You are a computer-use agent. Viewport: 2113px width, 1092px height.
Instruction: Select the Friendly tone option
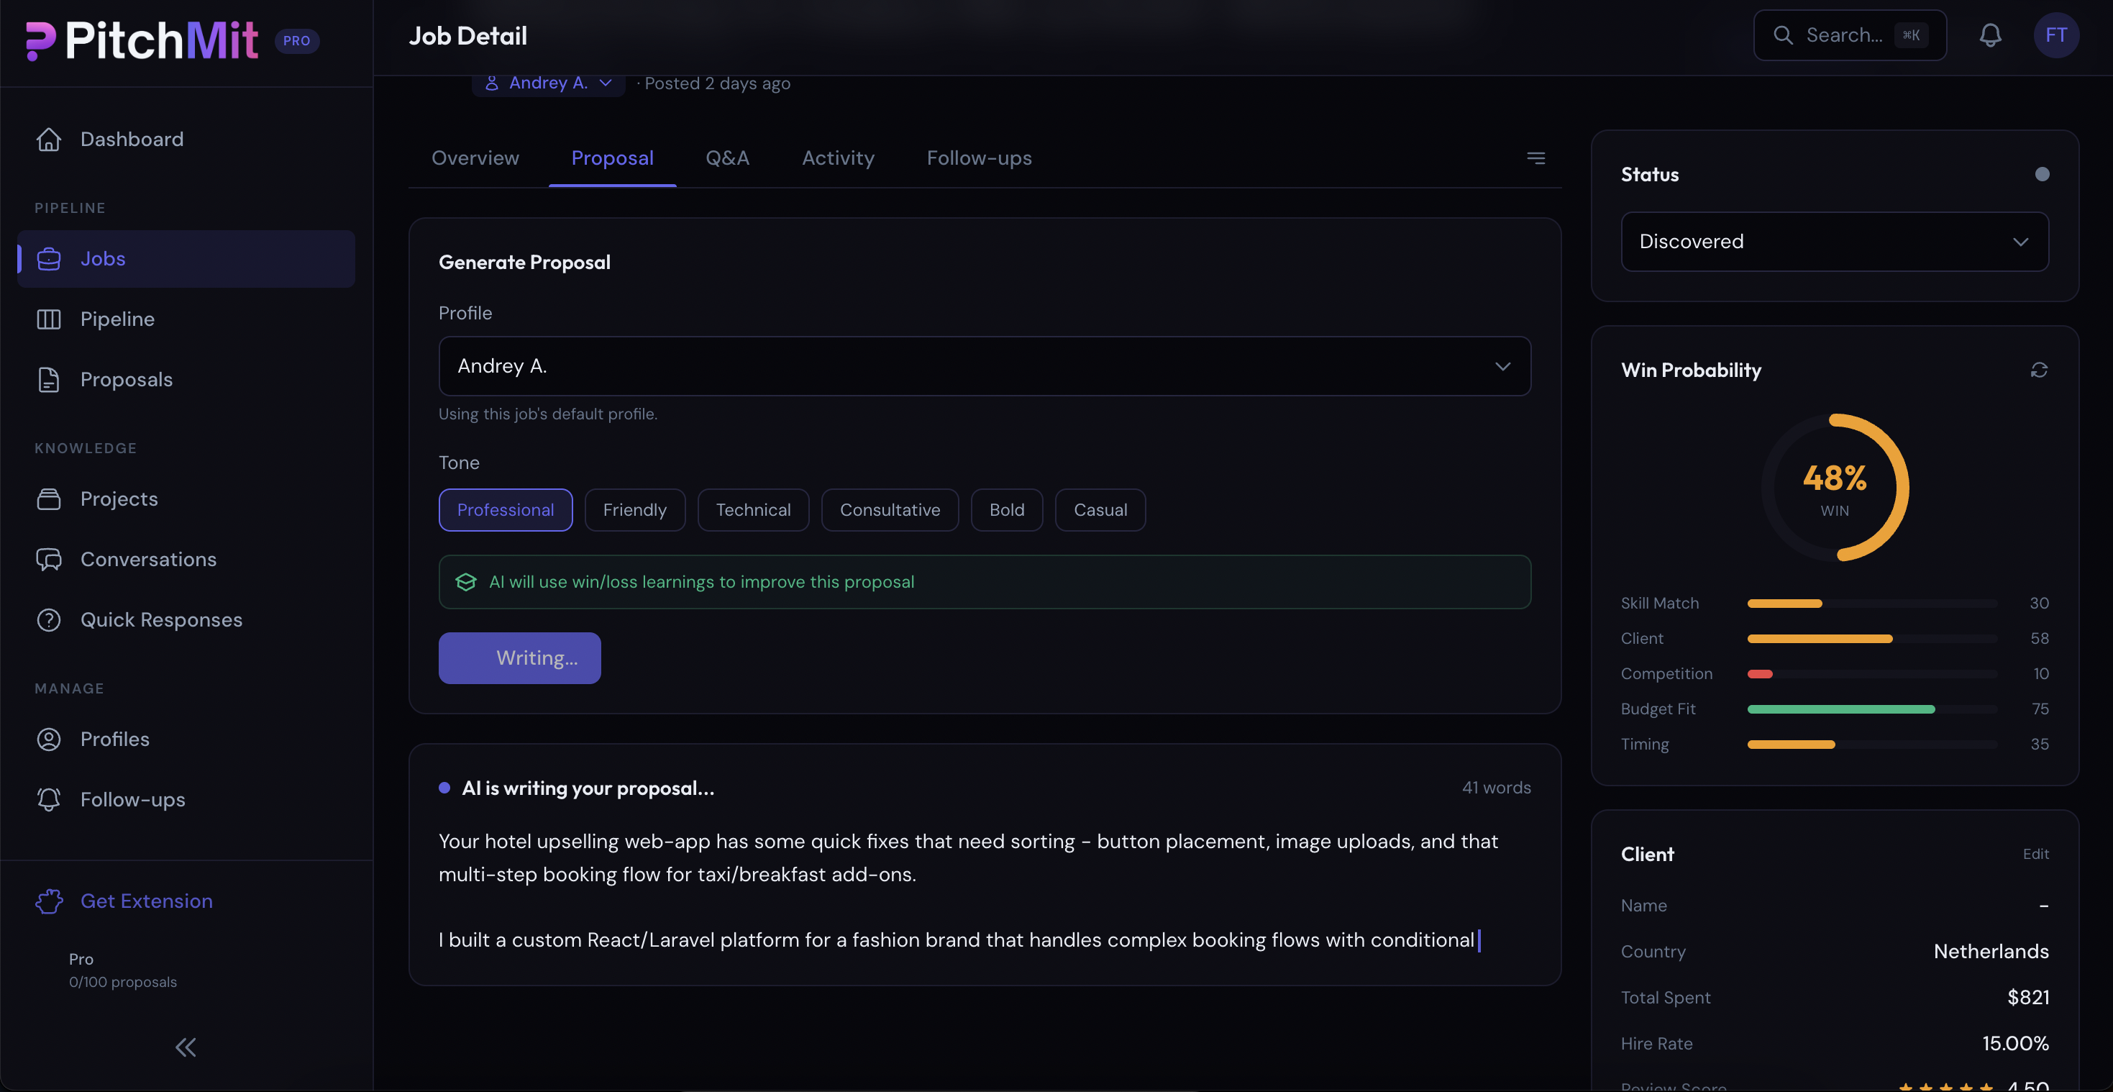pyautogui.click(x=634, y=509)
